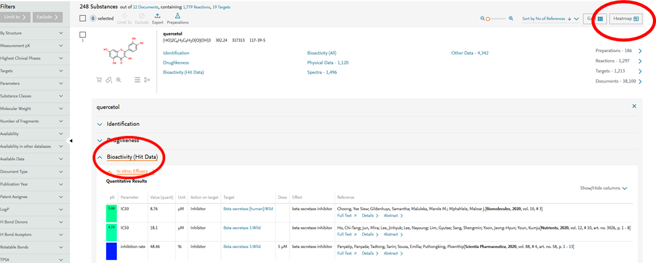Close the quercetol detail panel
Image resolution: width=656 pixels, height=263 pixels.
(x=634, y=107)
